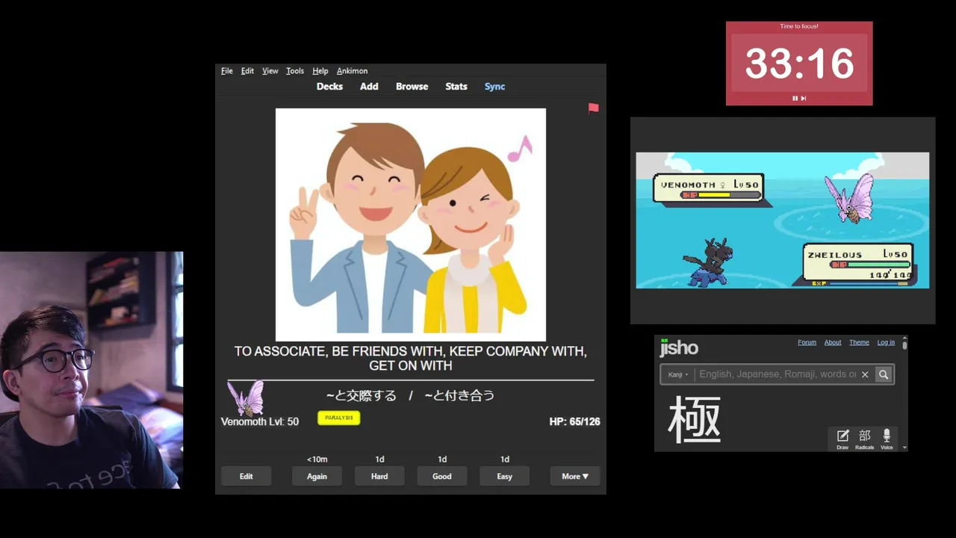Skip to the next timer session
956x538 pixels.
coord(804,98)
